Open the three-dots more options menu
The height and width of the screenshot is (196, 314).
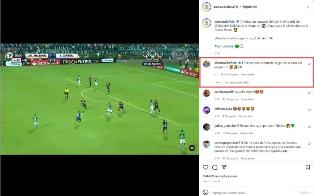point(307,7)
